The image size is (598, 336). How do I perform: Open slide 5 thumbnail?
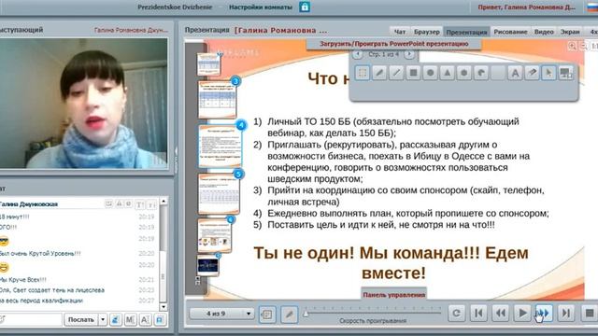pyautogui.click(x=219, y=194)
